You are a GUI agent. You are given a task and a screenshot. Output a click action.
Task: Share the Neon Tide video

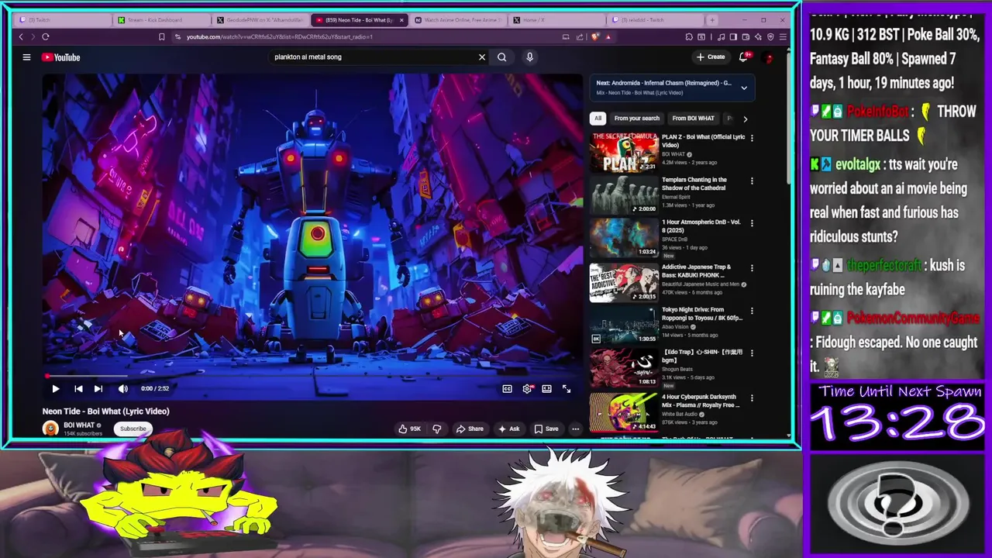470,429
